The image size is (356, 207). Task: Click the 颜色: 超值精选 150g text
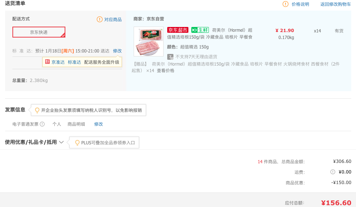point(188,47)
